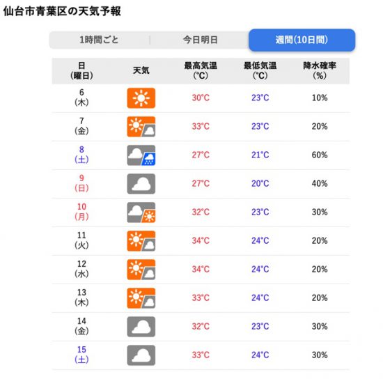383x379 pixels.
Task: Click the weather icon for 12 (水)
Action: pos(141,270)
